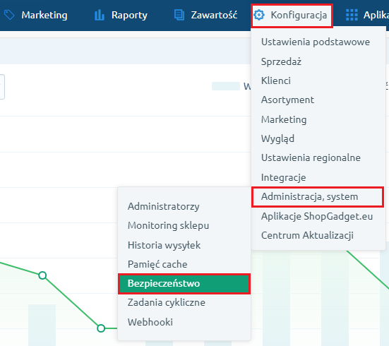This screenshot has height=346, width=389.
Task: Choose Zadania cykliczne entry
Action: (x=166, y=302)
